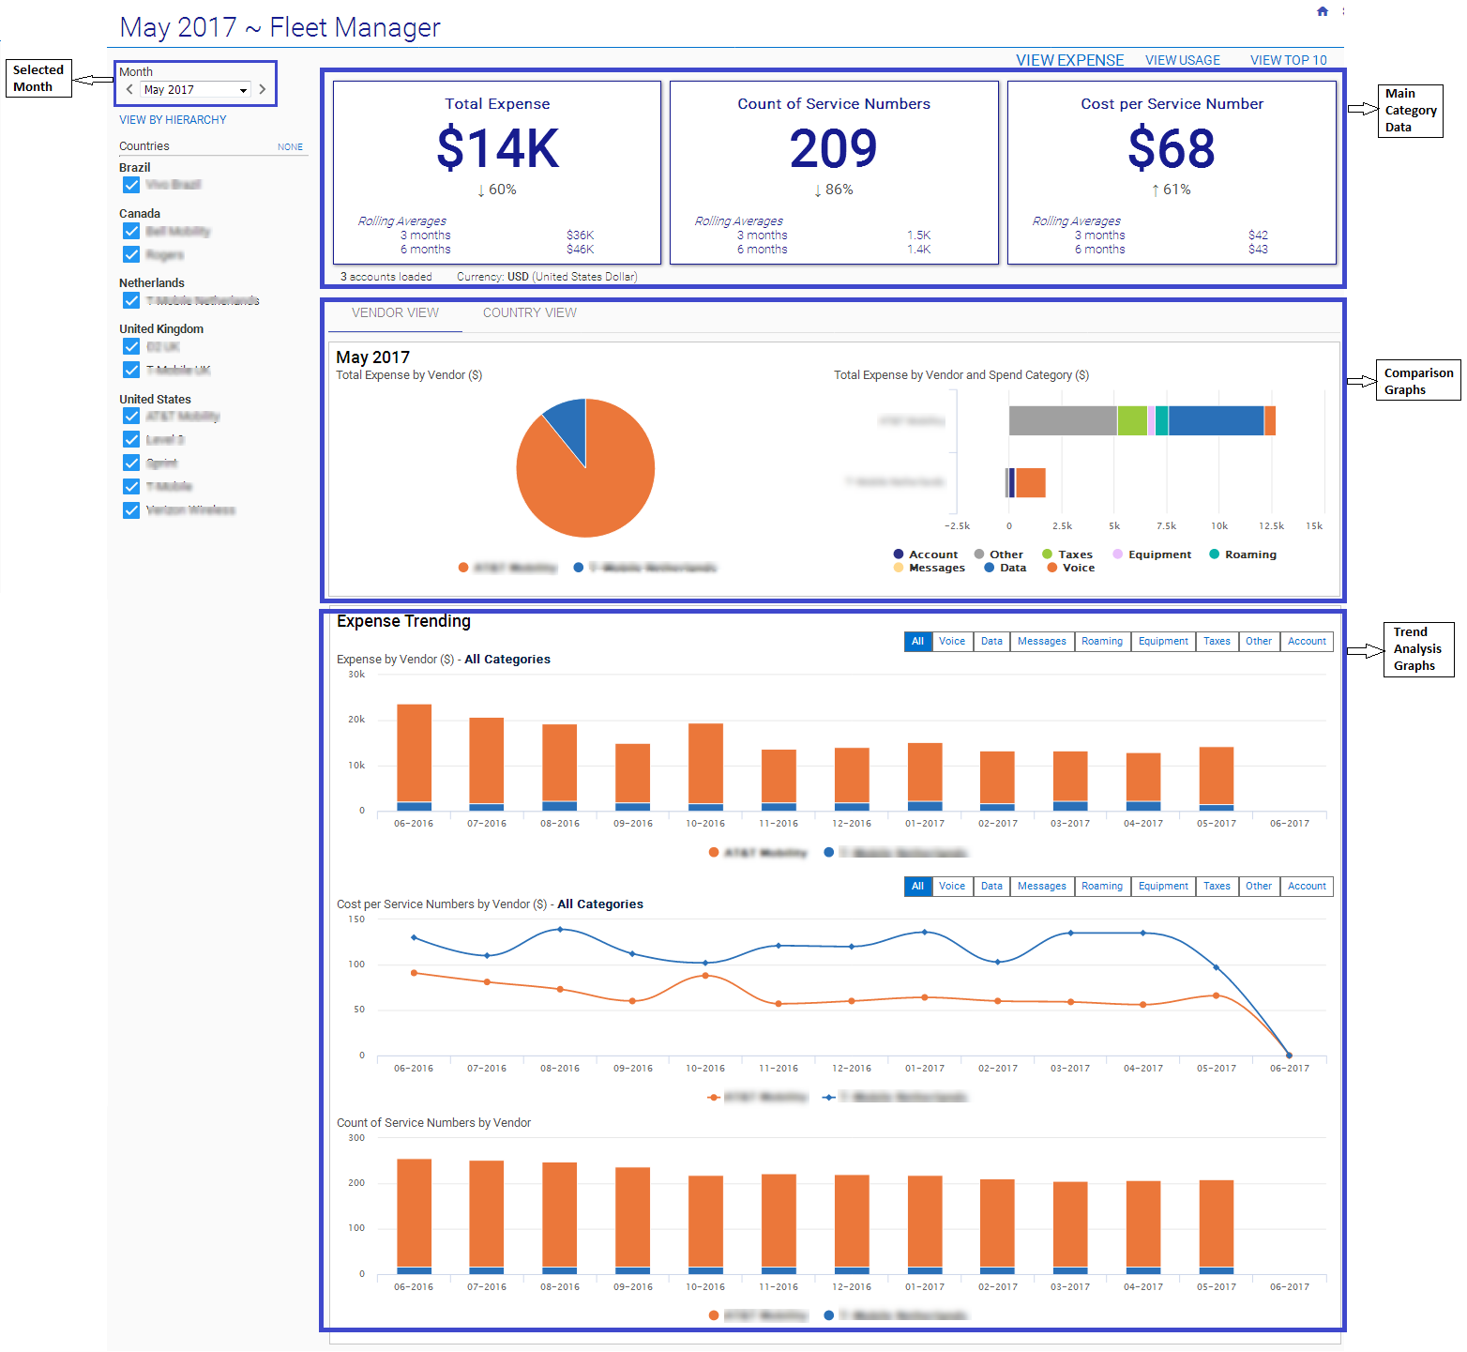Click None to deselect all countries

coord(290,147)
